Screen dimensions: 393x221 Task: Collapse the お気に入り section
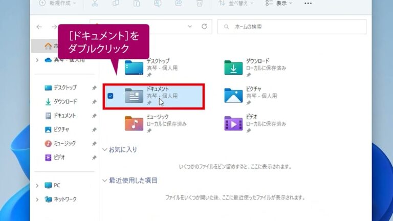point(104,150)
